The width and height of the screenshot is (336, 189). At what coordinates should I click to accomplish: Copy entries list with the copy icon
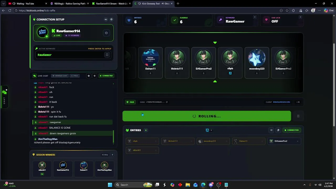(x=278, y=130)
